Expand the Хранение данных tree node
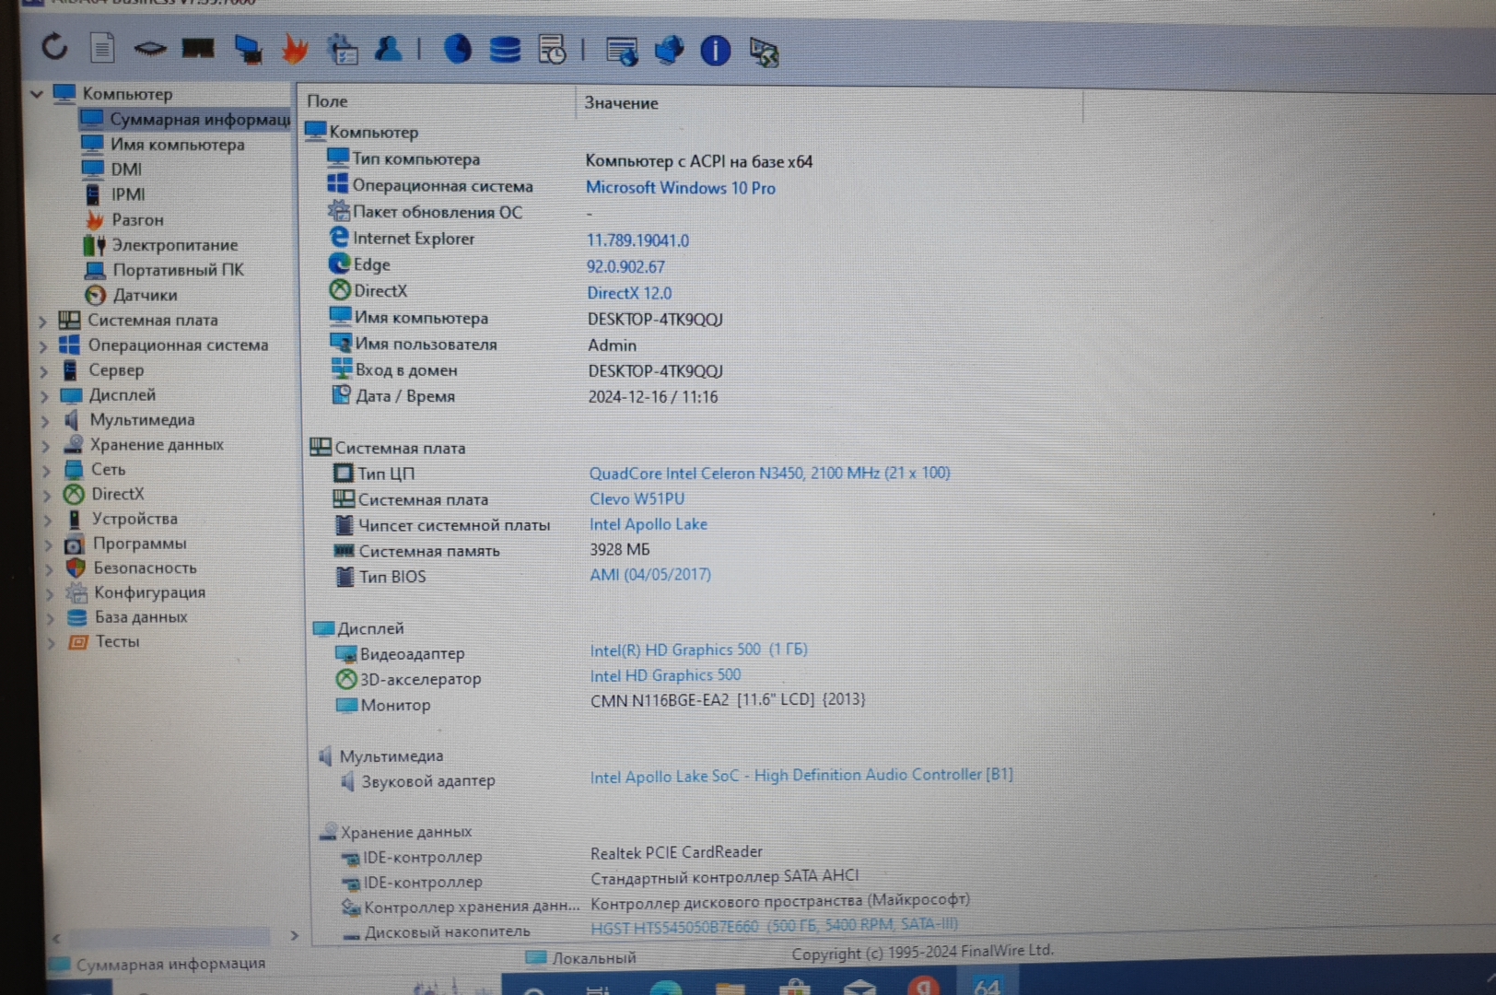 (46, 446)
